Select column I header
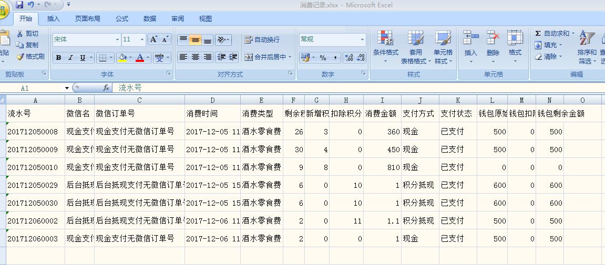Viewport: 605px width, 265px height. 382,101
